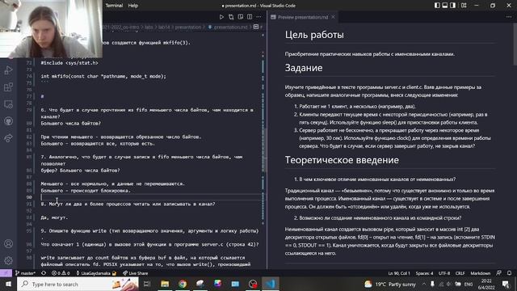The image size is (517, 291).
Task: Open More Actions for the preview editor group
Action: [509, 17]
